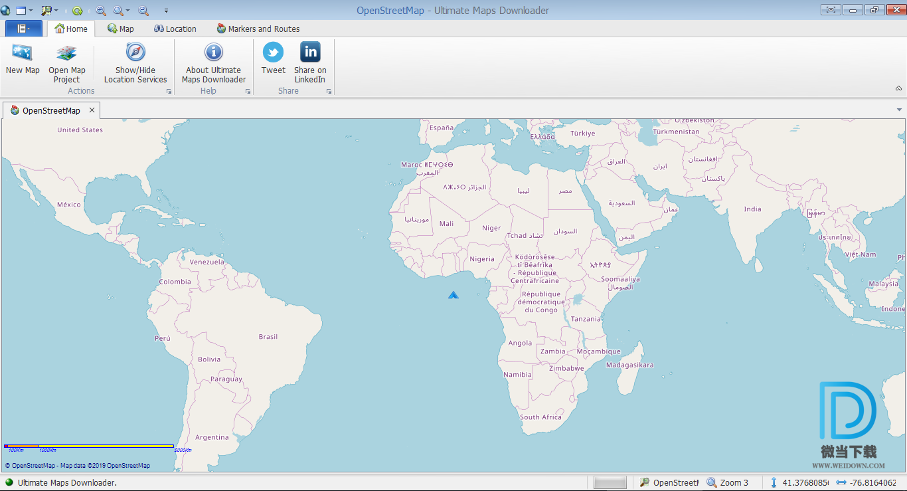Click the Nigeria label on the map
The image size is (907, 491).
click(x=482, y=259)
